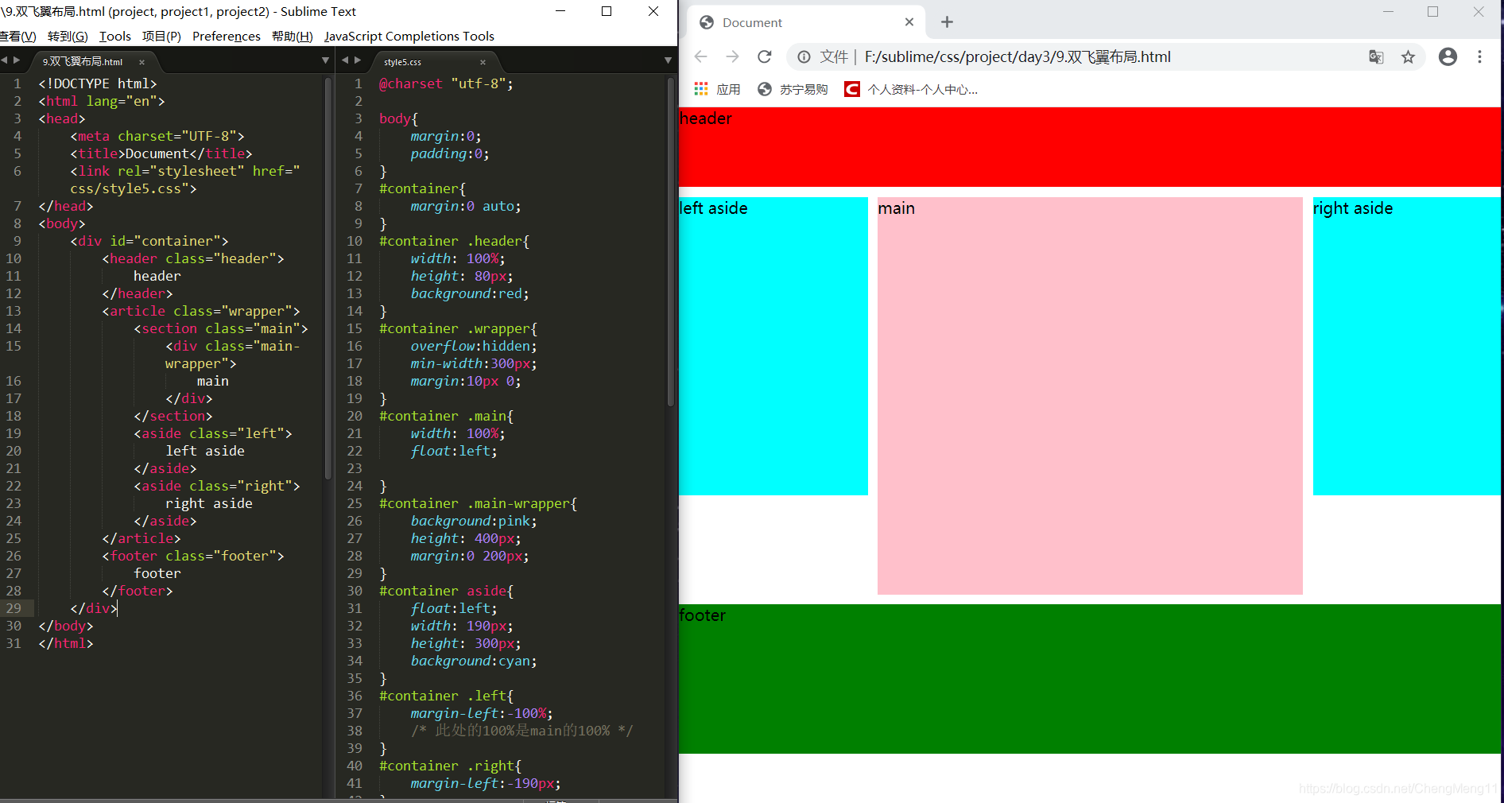
Task: Open the 项目(P) menu
Action: click(x=161, y=36)
